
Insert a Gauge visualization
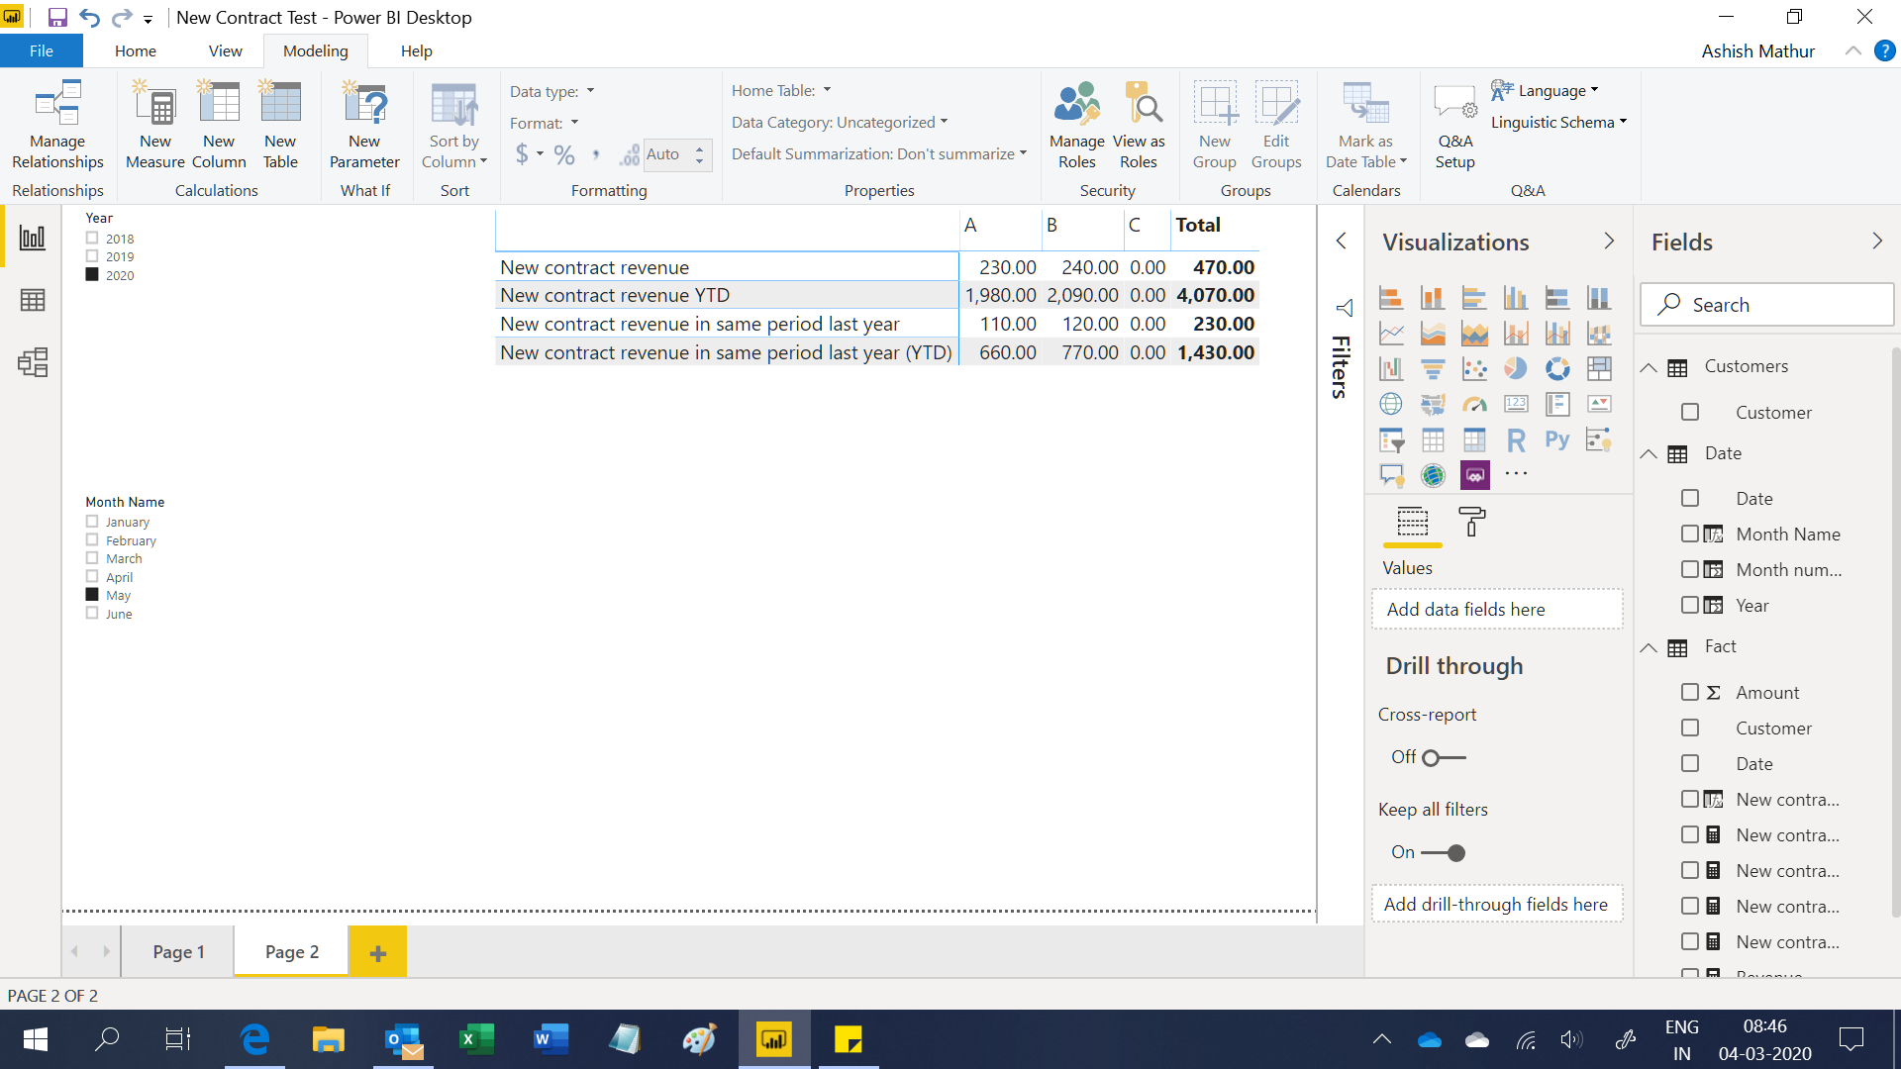click(x=1474, y=404)
